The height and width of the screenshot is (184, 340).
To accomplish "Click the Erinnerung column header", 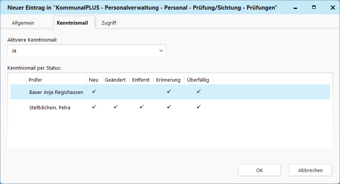I will coord(168,80).
